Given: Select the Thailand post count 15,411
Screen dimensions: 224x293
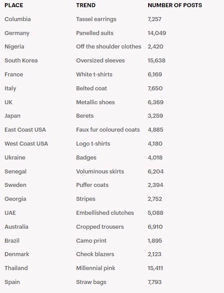Looking at the screenshot, I should (155, 268).
